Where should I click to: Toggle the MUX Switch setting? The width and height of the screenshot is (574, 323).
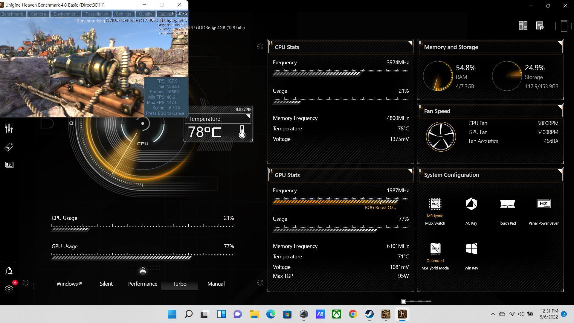(435, 204)
